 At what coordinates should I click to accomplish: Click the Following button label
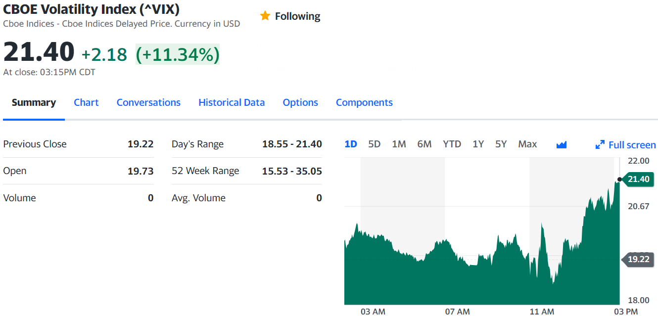click(297, 16)
